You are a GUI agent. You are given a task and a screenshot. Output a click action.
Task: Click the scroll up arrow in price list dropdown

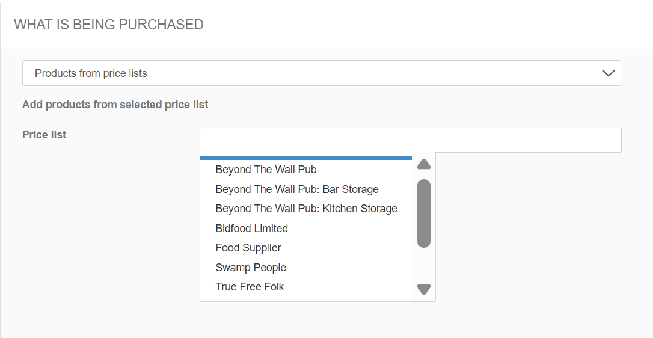click(423, 164)
